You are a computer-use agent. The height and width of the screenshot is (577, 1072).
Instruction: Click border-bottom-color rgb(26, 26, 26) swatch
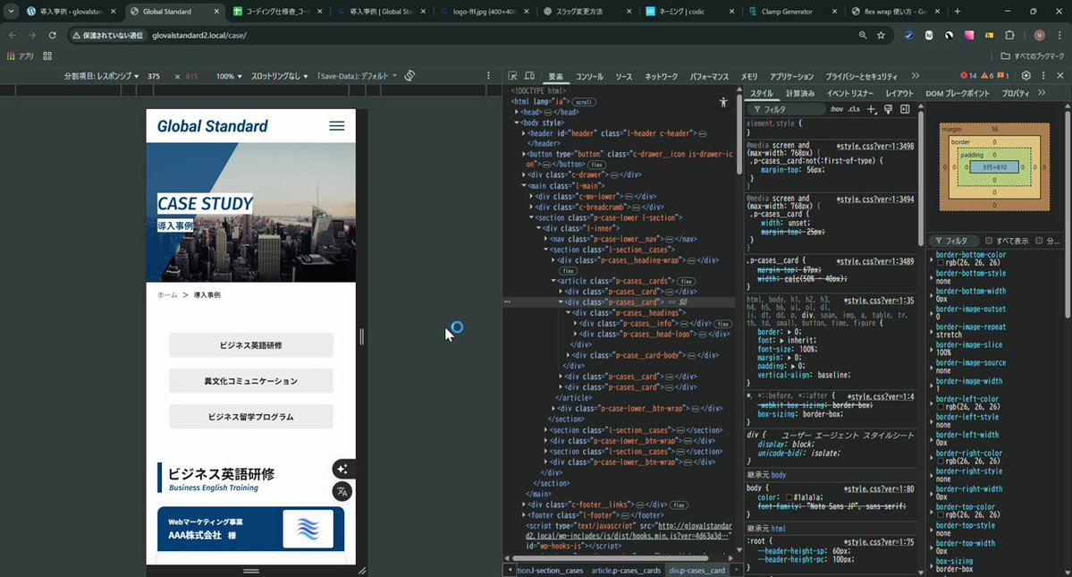941,263
